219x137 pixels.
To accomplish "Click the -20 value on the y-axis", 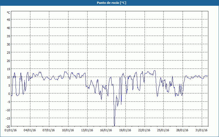I will tap(8, 127).
